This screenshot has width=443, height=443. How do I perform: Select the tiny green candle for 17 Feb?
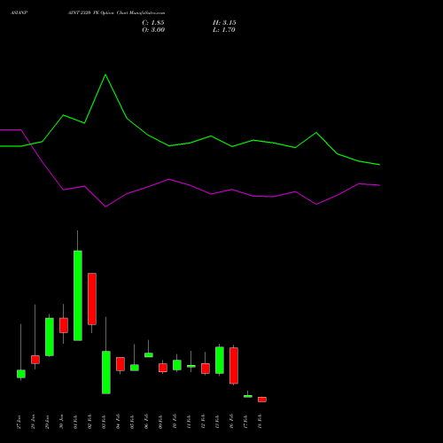pyautogui.click(x=248, y=396)
